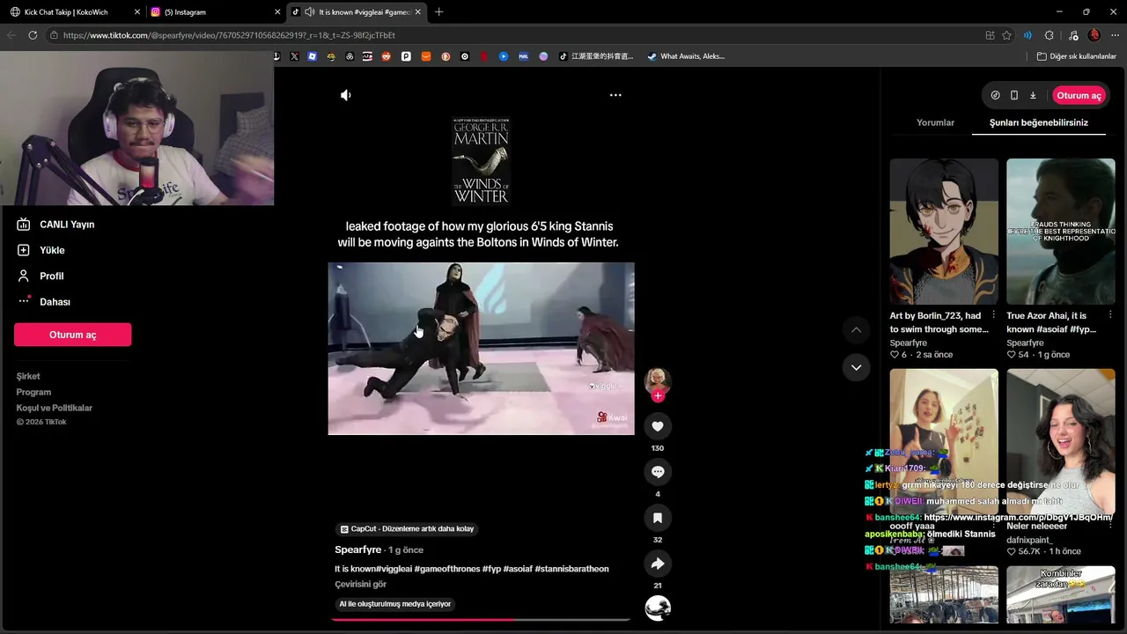Open the What Awaits, Aleks bookmark
The width and height of the screenshot is (1127, 634).
(686, 56)
